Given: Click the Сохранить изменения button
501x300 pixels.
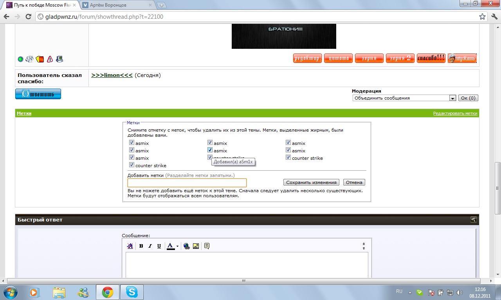Looking at the screenshot, I should tap(311, 182).
